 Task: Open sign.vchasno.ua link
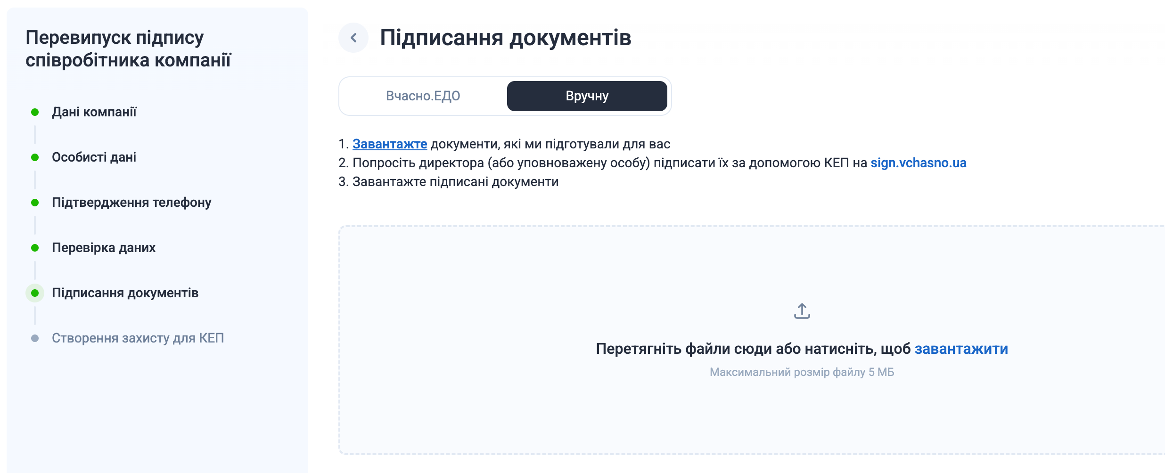pyautogui.click(x=919, y=163)
